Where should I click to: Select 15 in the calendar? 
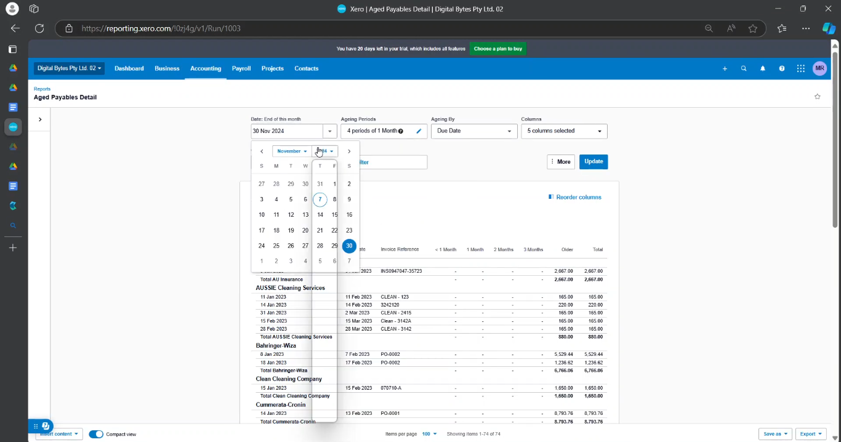point(334,215)
